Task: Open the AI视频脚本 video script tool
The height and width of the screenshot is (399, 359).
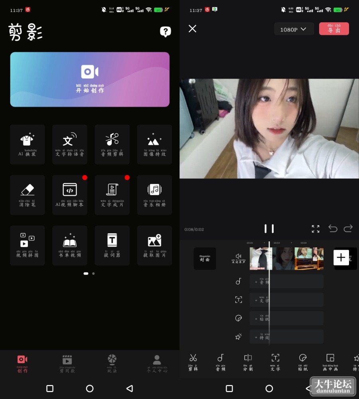Action: coord(70,195)
